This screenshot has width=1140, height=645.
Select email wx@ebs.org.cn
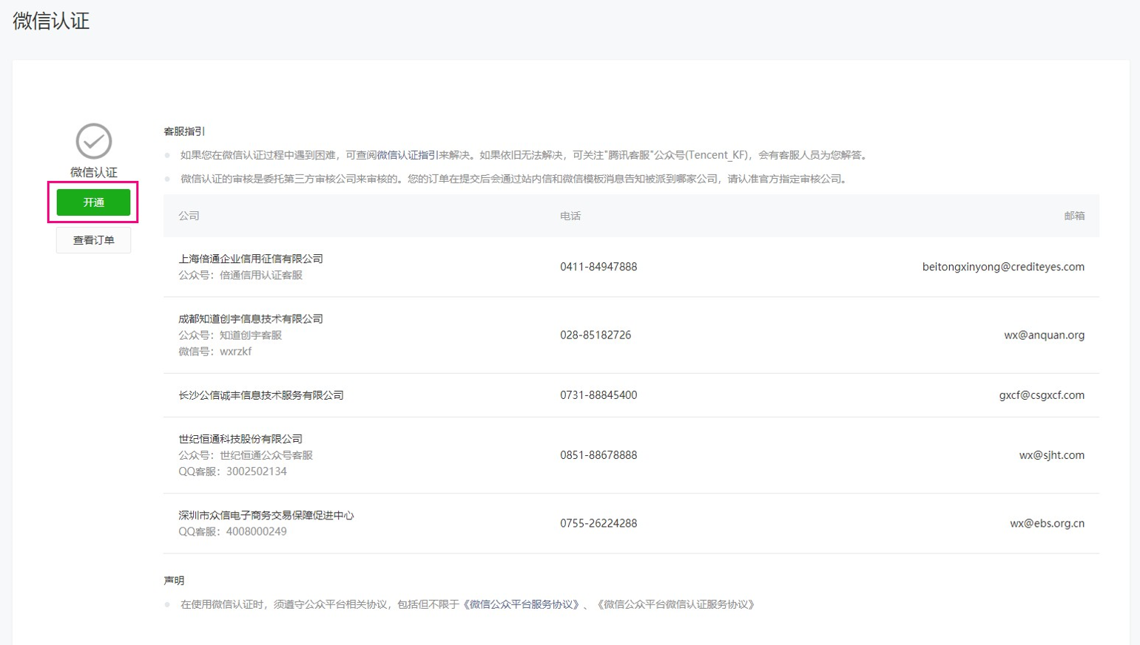(1047, 523)
